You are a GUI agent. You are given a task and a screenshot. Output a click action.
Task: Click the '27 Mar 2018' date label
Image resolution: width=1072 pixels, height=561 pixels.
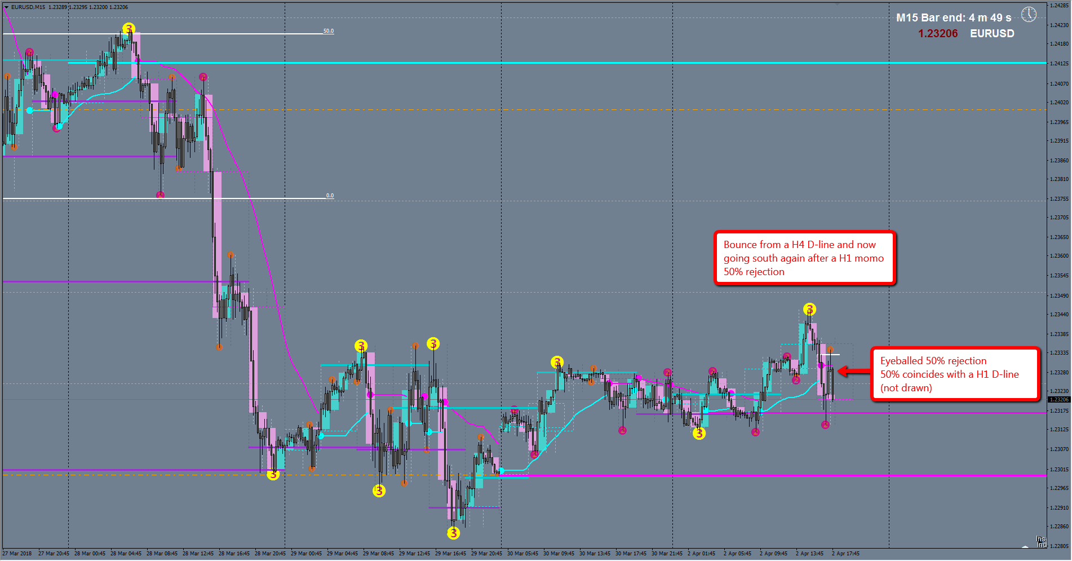pos(17,554)
